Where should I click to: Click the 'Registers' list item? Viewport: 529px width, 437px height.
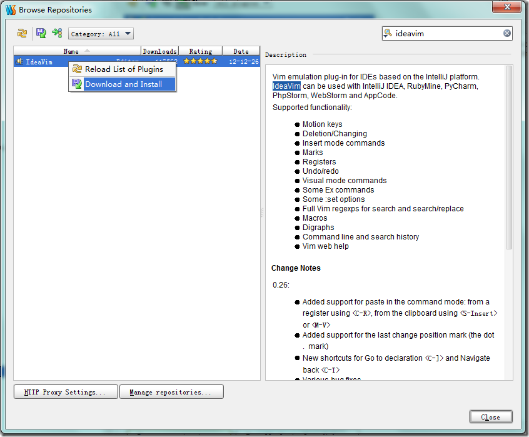tap(319, 162)
